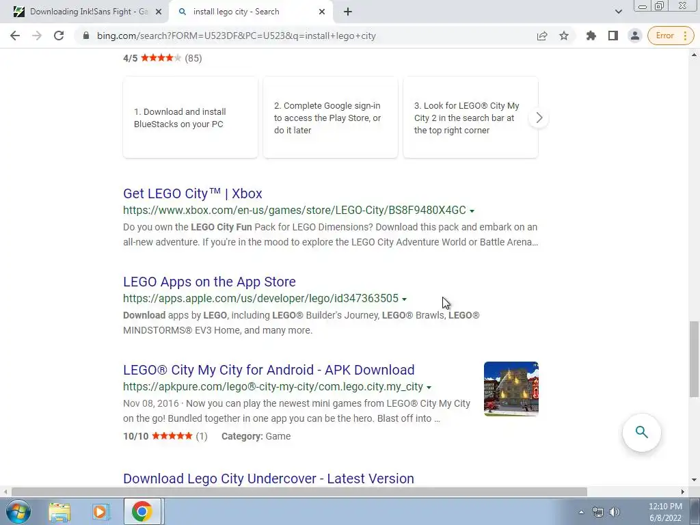Open tab search chevron dropdown

618,12
